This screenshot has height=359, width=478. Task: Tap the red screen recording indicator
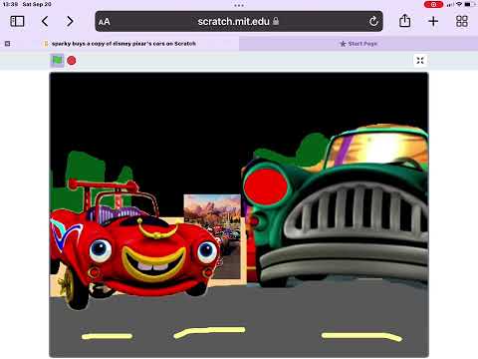tap(433, 5)
